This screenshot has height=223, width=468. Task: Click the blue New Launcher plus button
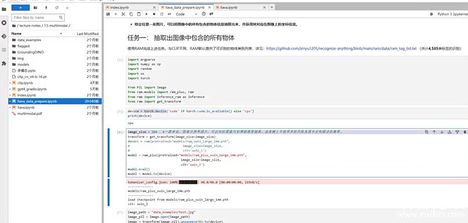tap(20, 8)
